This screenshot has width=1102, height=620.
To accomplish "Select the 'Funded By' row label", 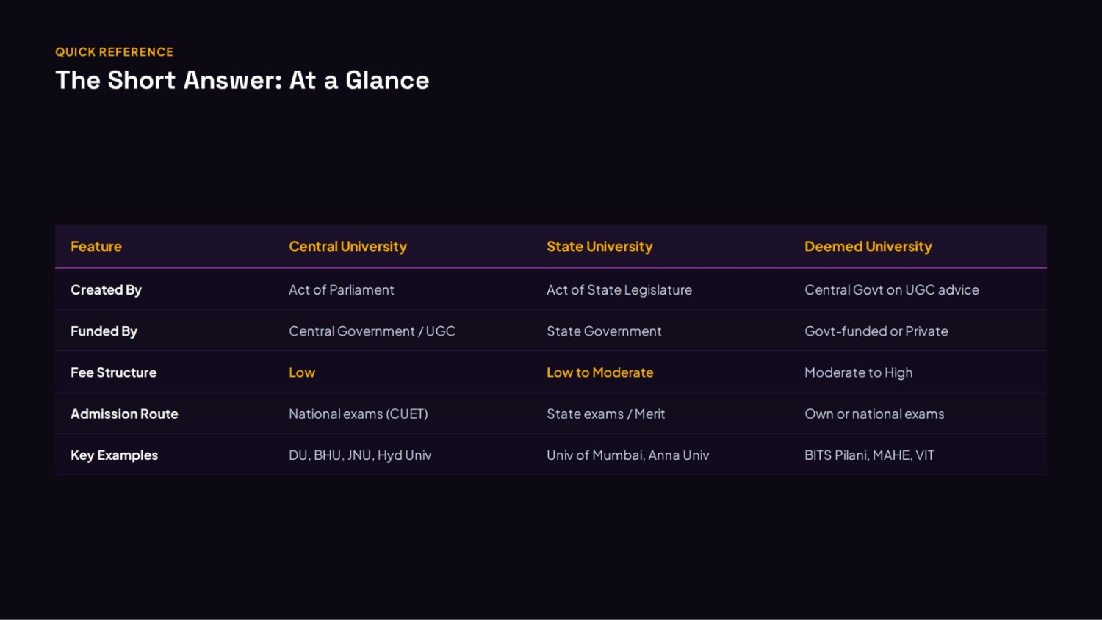I will 104,331.
